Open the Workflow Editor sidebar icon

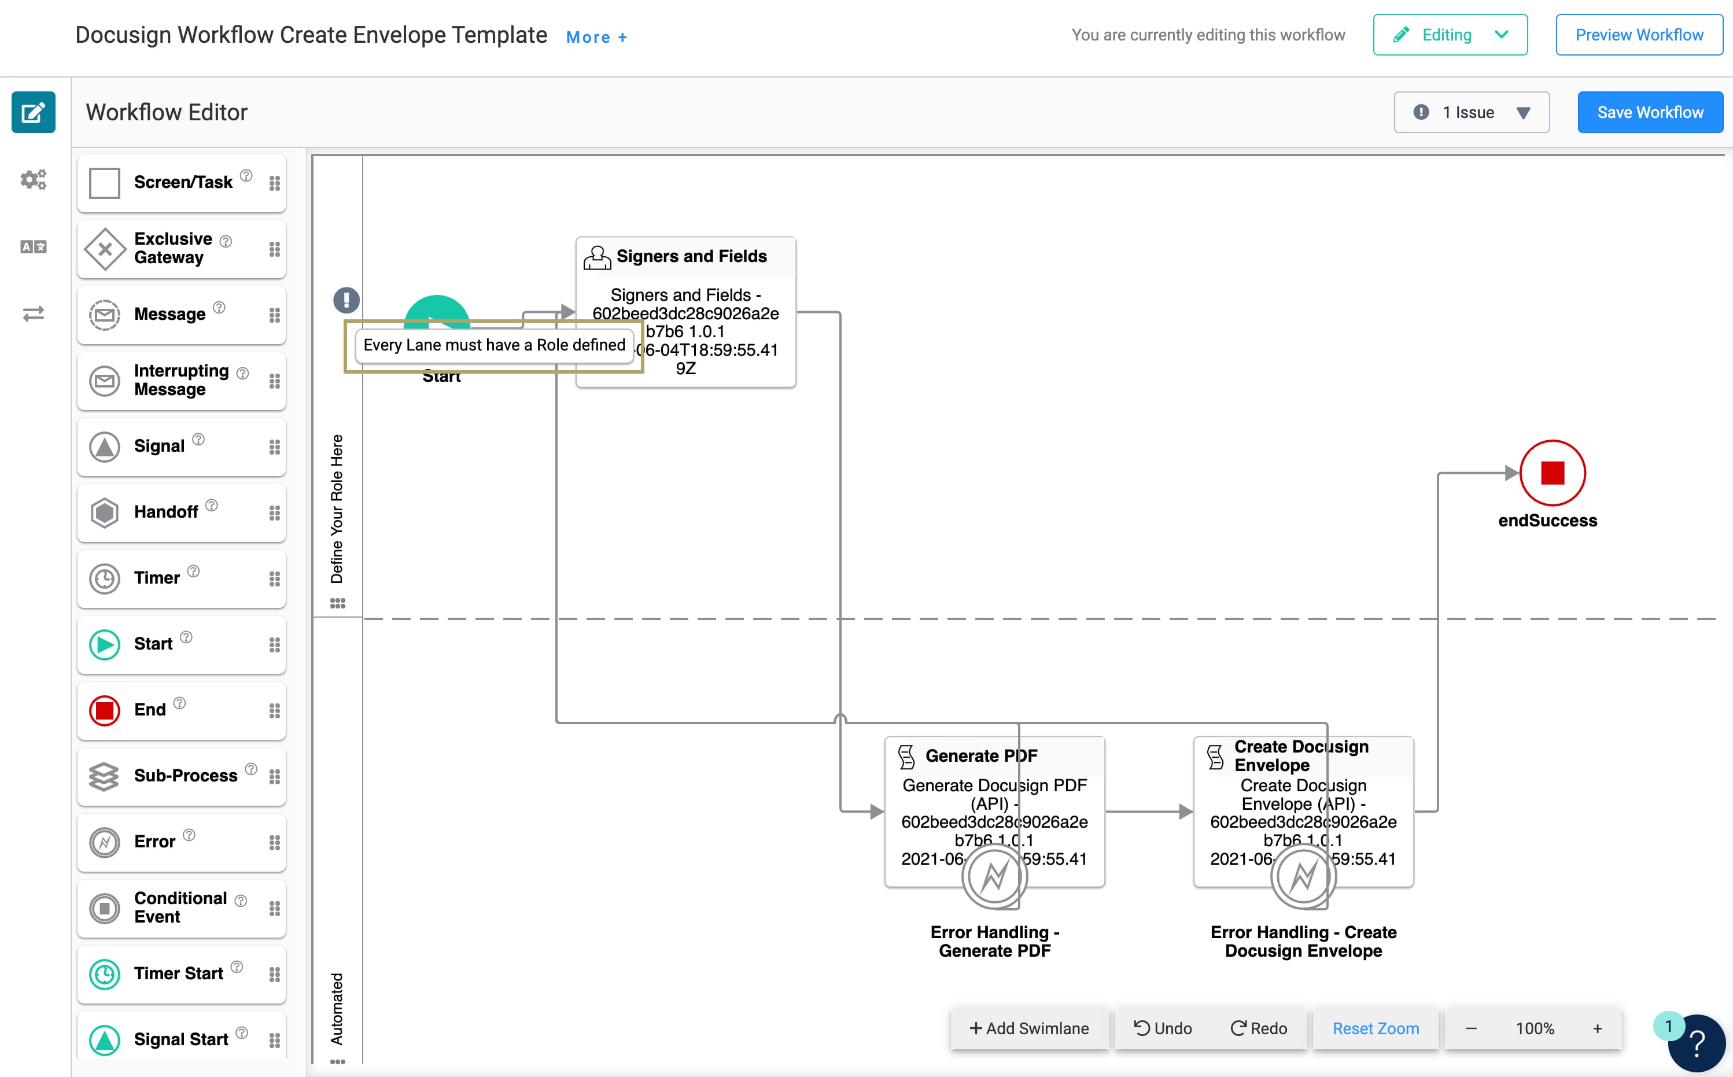coord(34,112)
